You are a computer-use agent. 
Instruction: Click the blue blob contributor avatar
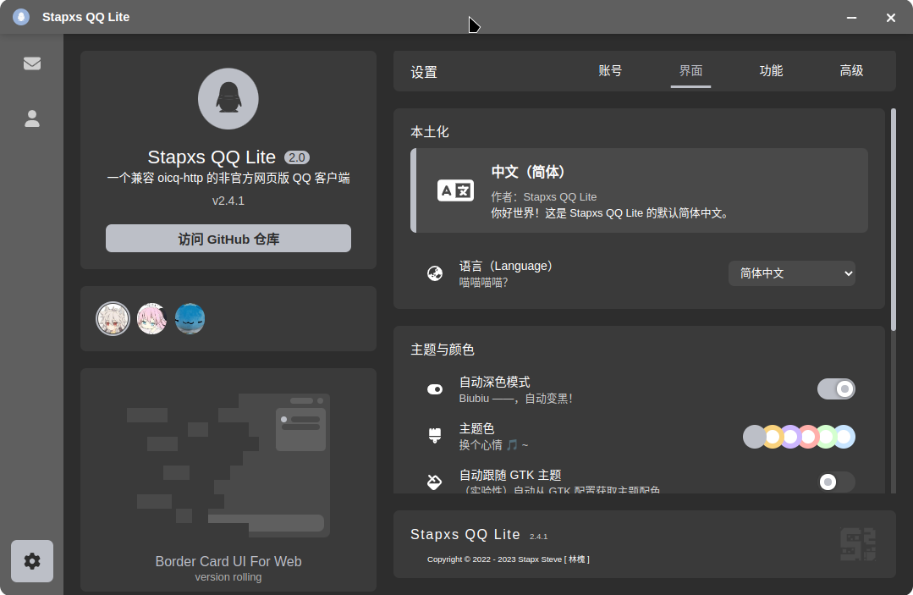pyautogui.click(x=190, y=318)
